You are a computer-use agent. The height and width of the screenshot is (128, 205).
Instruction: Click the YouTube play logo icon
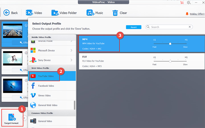33,76
